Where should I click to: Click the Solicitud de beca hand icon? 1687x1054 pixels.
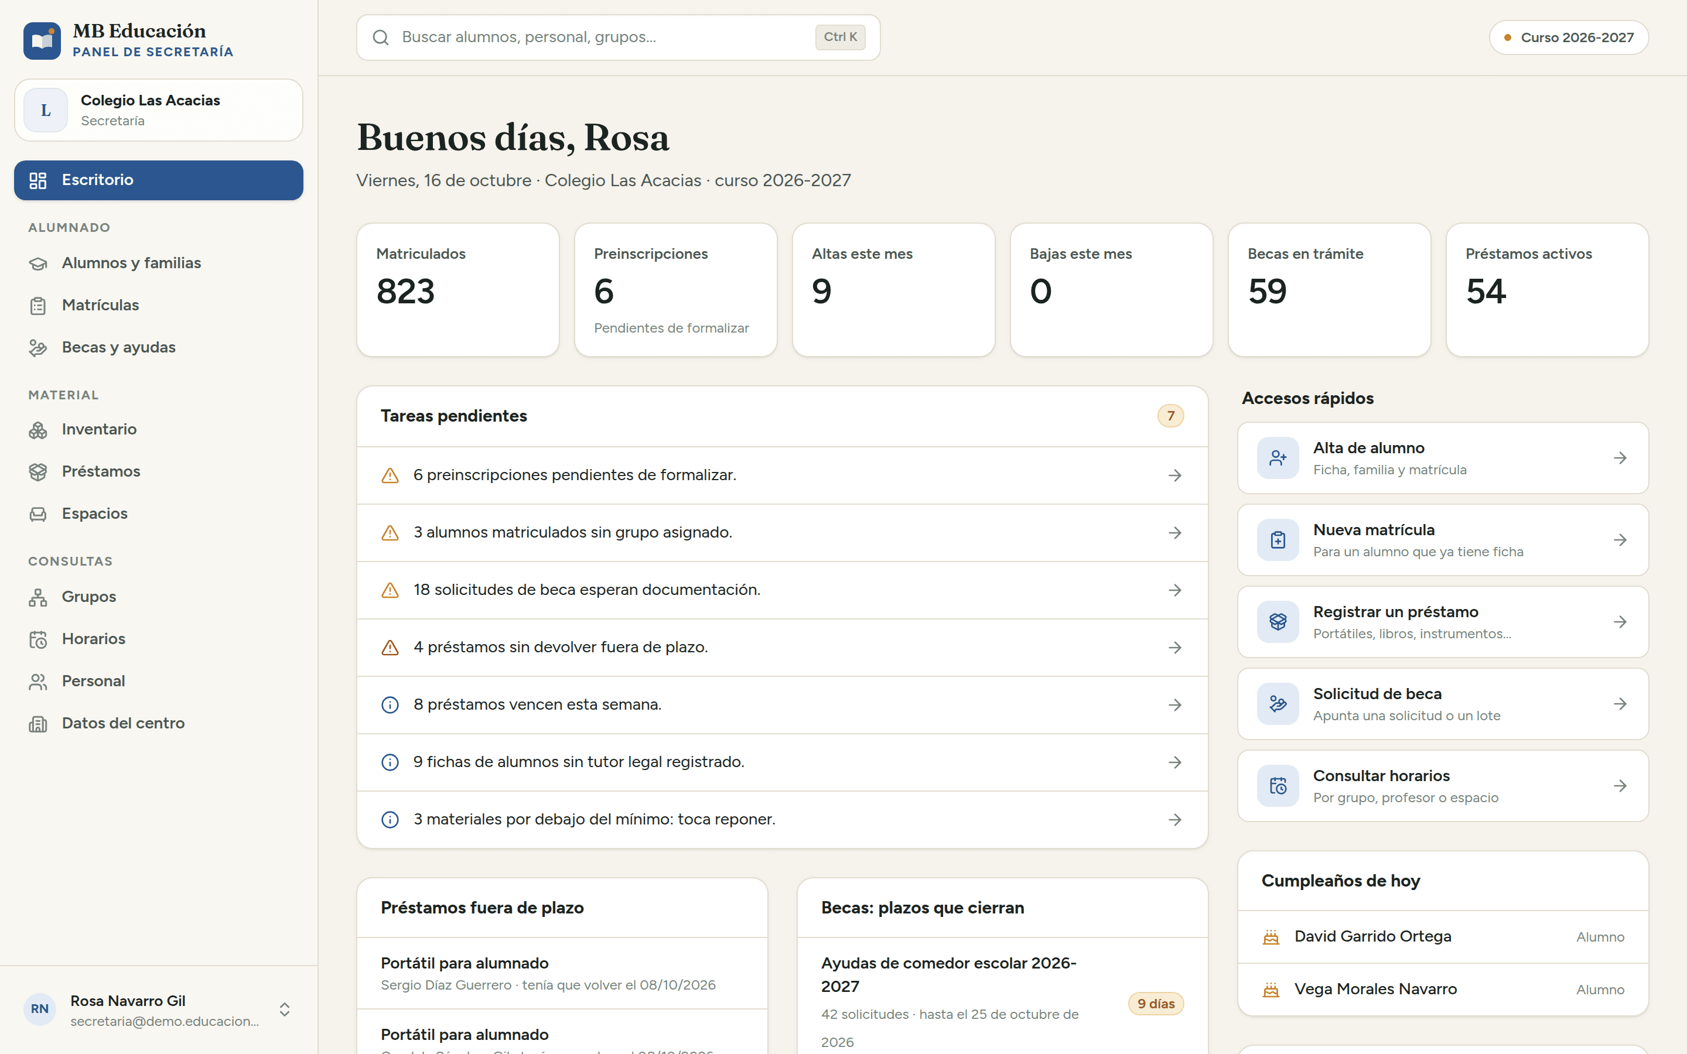pyautogui.click(x=1278, y=704)
